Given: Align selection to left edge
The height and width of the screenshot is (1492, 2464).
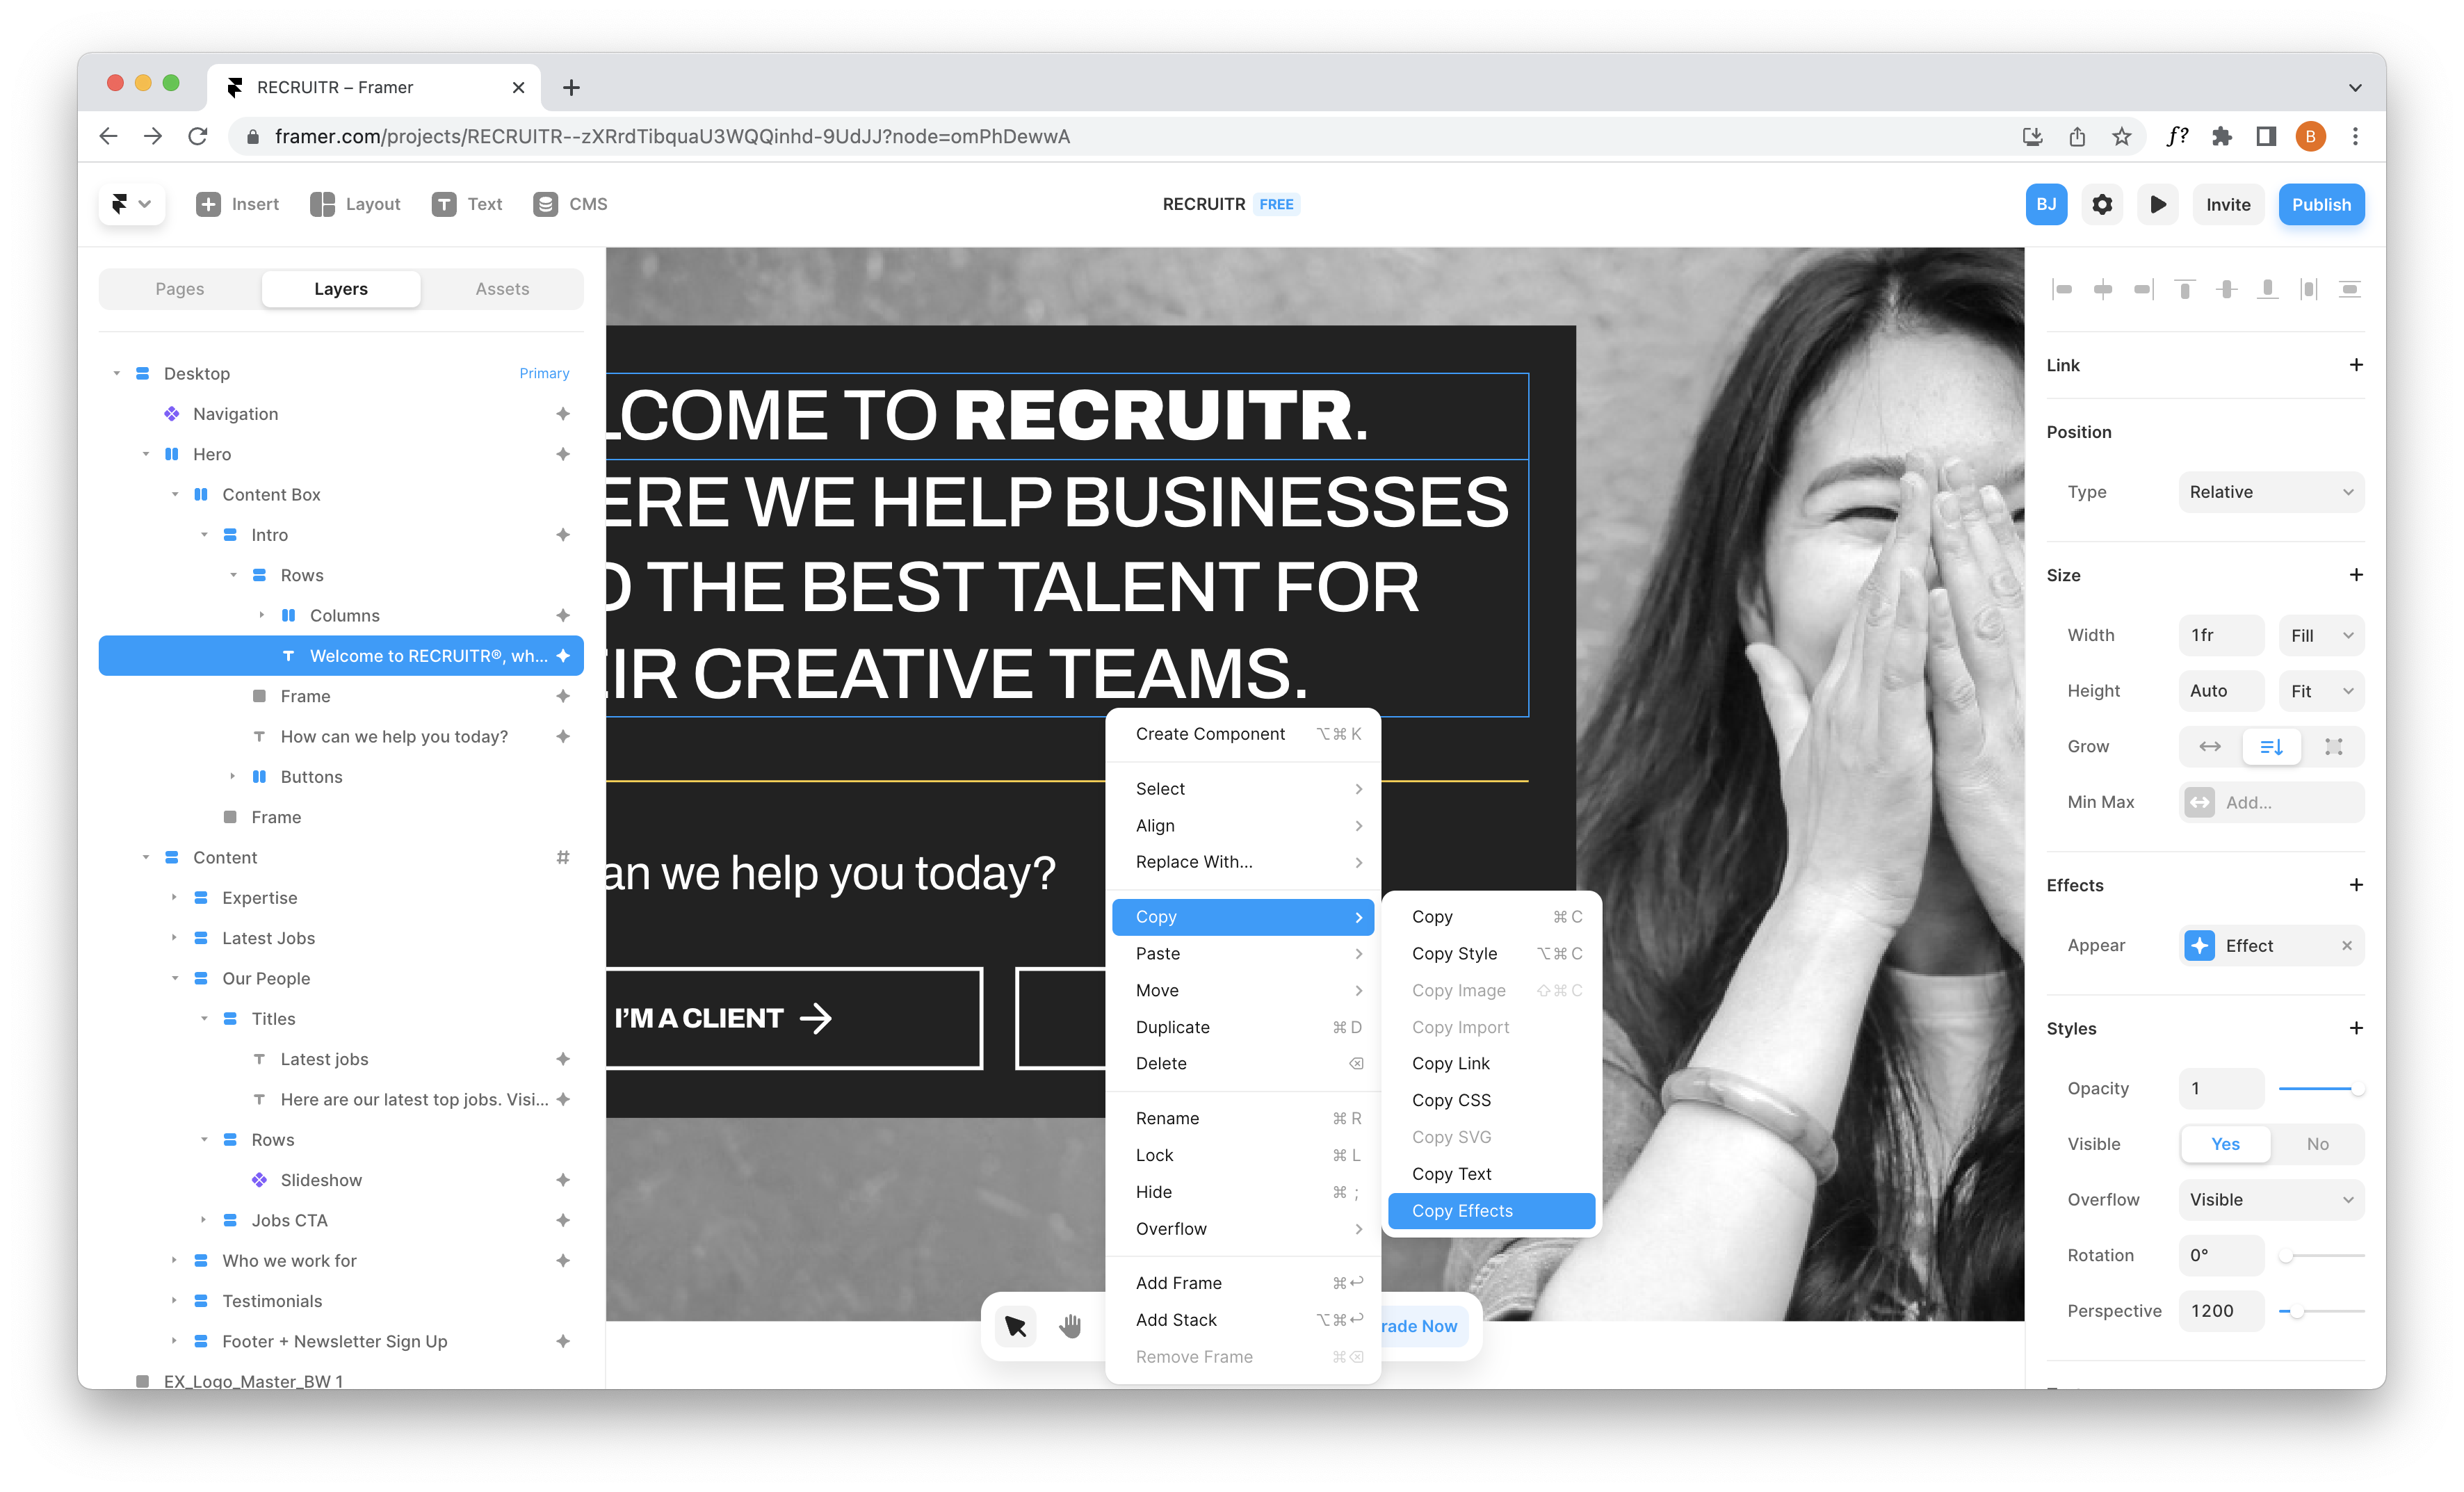Looking at the screenshot, I should coord(2062,289).
